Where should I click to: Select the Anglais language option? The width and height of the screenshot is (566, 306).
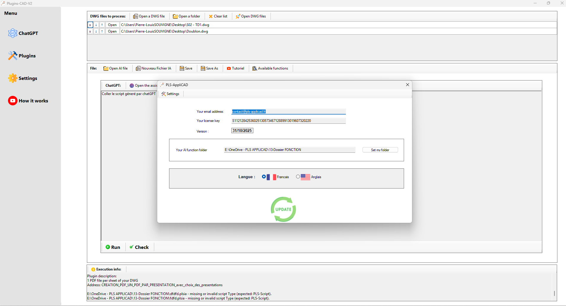298,177
